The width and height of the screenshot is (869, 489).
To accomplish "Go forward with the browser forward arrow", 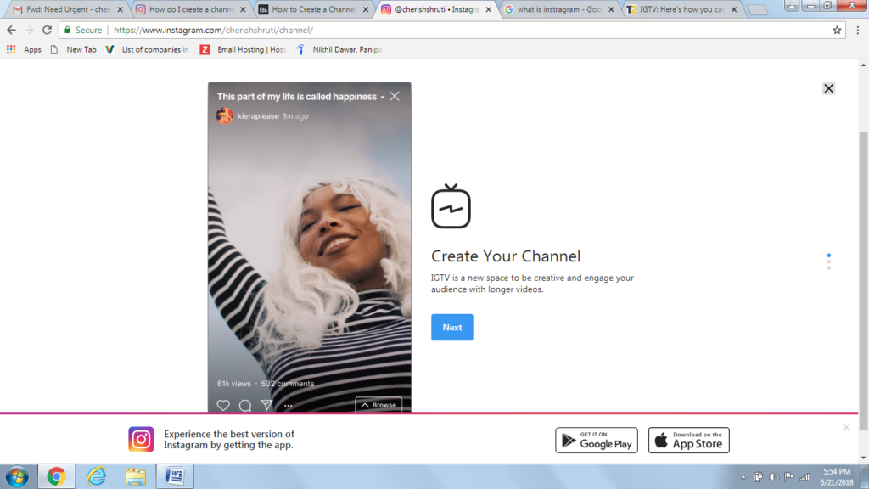I will tap(30, 30).
